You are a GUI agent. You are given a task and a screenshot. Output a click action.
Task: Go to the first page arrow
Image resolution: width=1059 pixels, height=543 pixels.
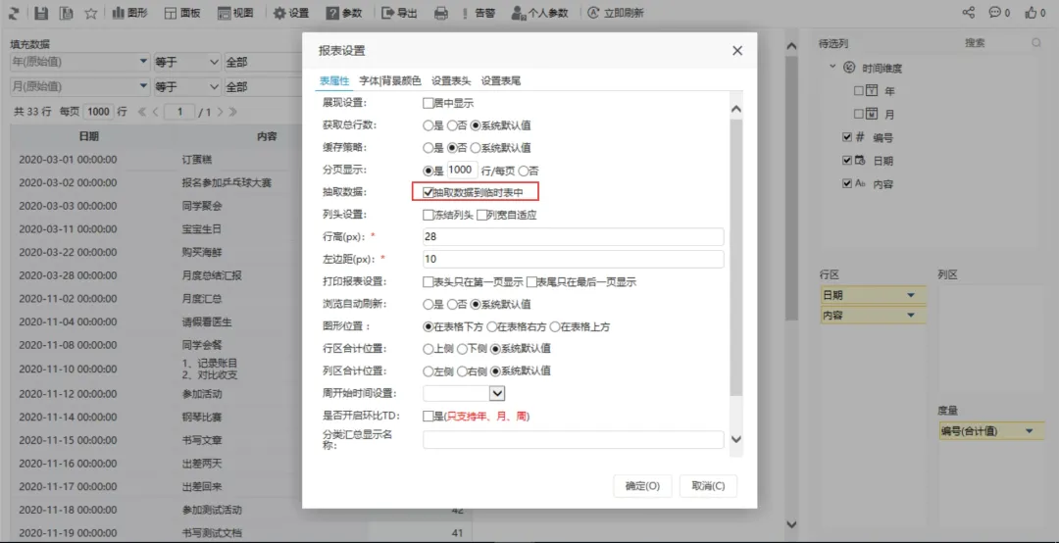142,112
